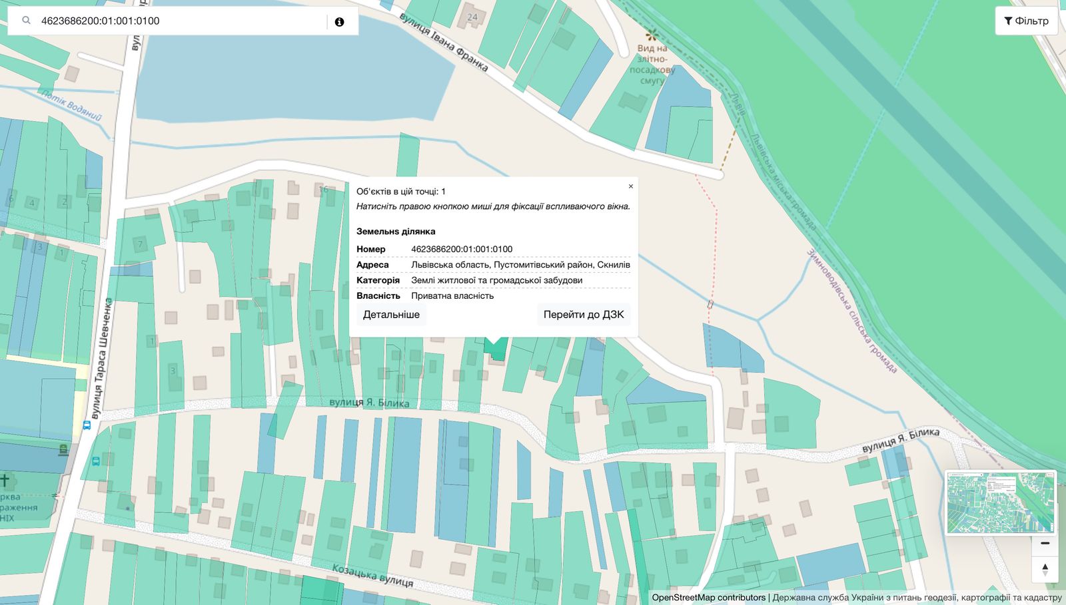This screenshot has width=1066, height=605.
Task: Click the memorial monument map icon
Action: 63,450
